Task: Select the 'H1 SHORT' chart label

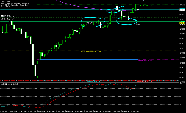Action: click(x=92, y=22)
